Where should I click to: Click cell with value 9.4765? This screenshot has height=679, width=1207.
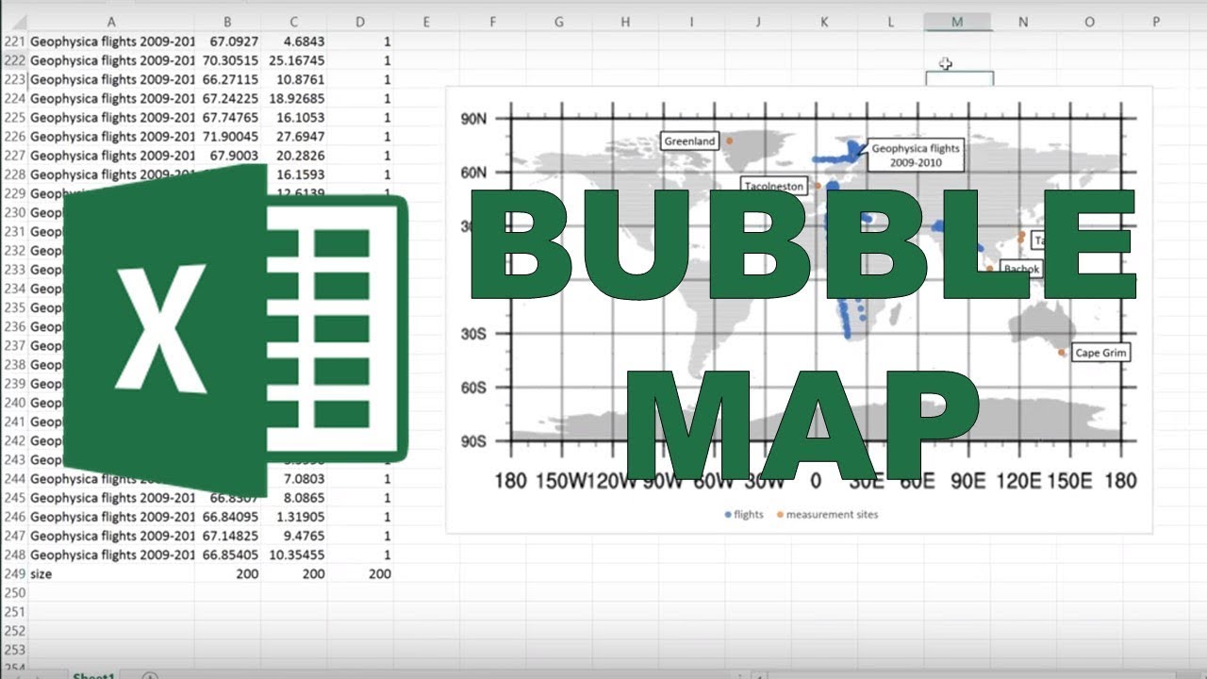coord(294,536)
